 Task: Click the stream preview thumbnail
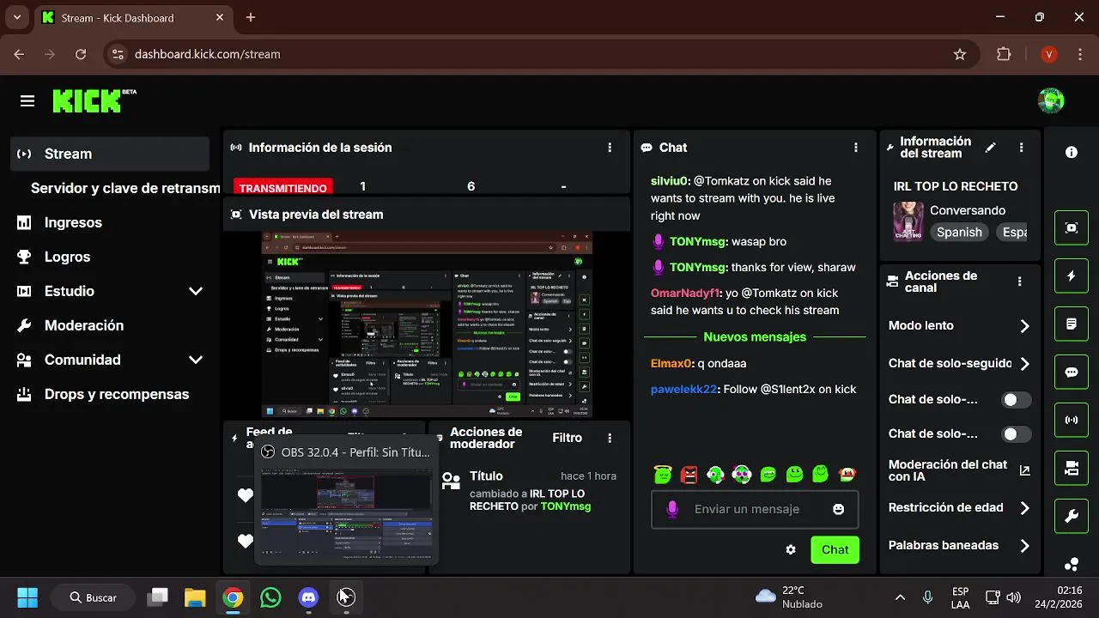click(x=427, y=324)
